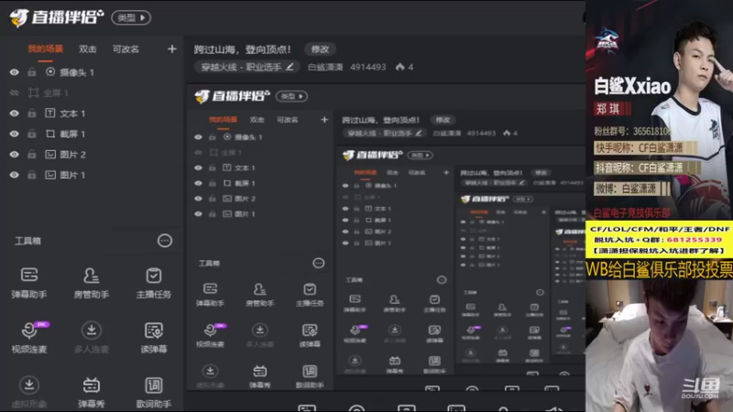The height and width of the screenshot is (412, 733).
Task: Click 修改 in the first nested preview
Action: (x=443, y=120)
